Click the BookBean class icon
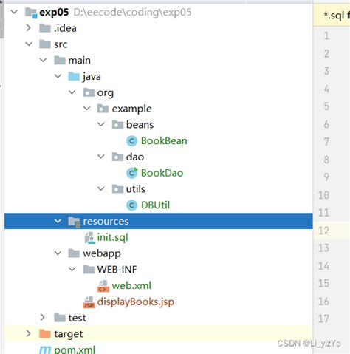 click(x=131, y=141)
